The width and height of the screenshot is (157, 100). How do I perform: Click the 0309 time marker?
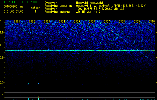click(137, 21)
